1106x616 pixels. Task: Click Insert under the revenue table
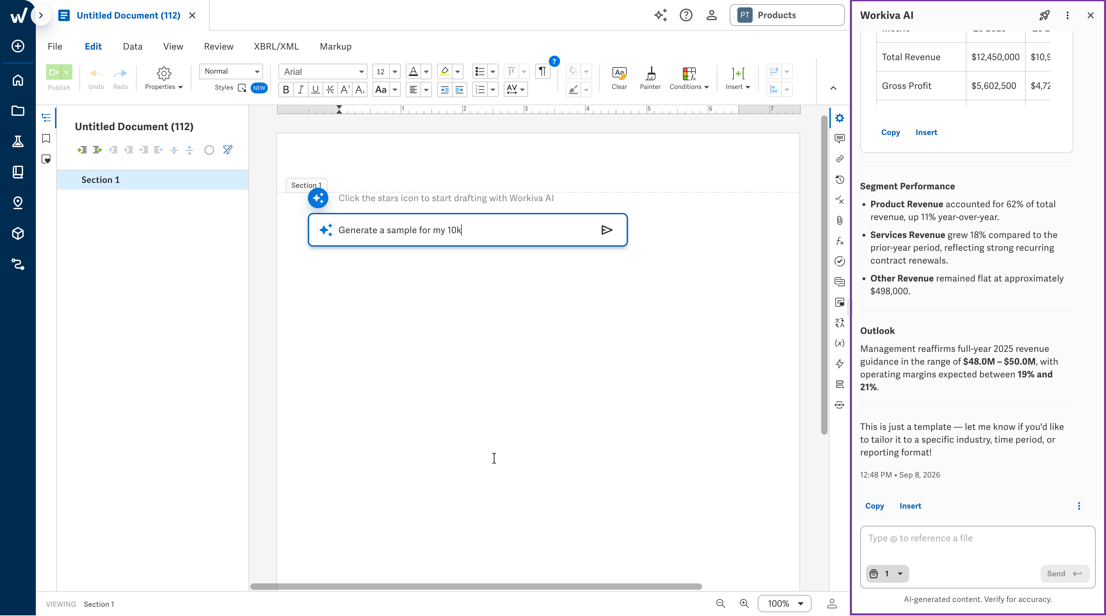[926, 132]
